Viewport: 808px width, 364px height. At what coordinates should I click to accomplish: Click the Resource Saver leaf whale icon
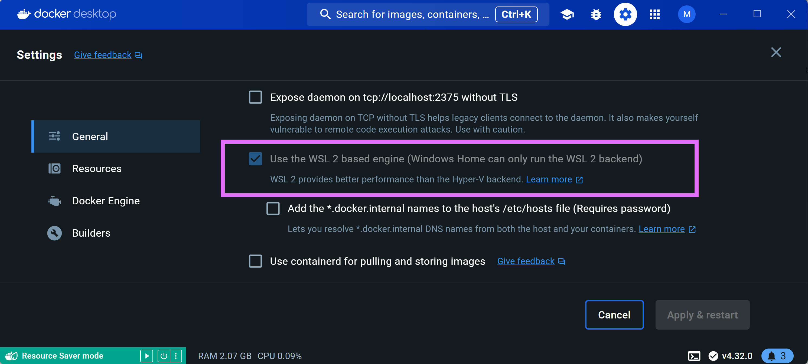tap(12, 356)
